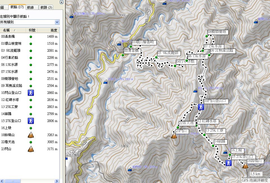Select the 00清泉橋 waypoint in the list

pyautogui.click(x=29, y=37)
